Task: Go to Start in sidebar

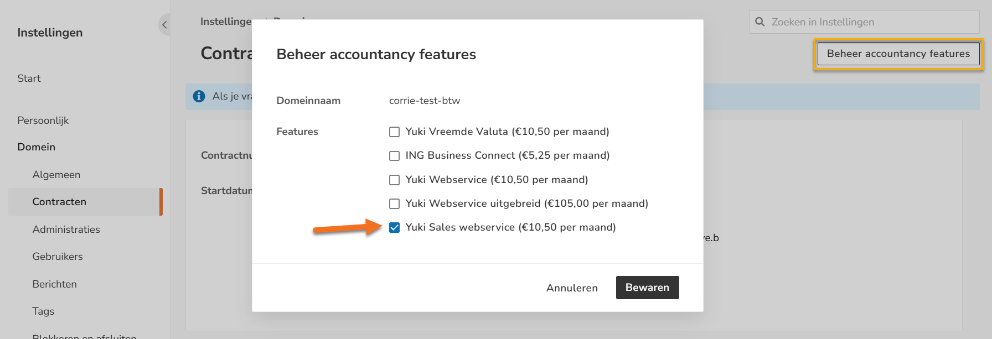Action: pyautogui.click(x=29, y=79)
